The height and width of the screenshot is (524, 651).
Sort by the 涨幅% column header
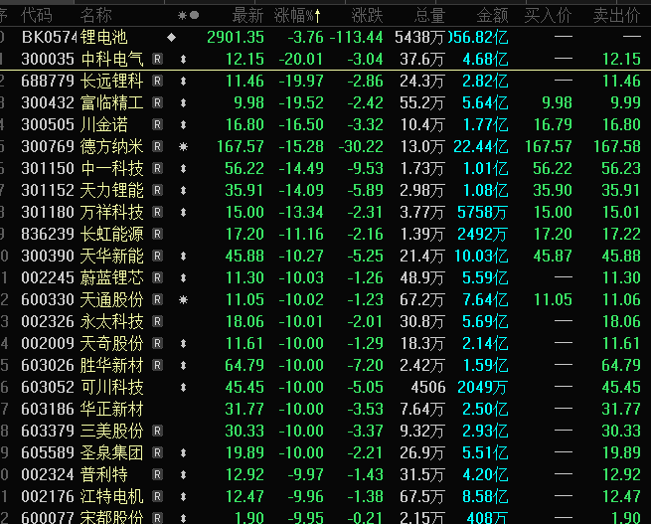[297, 16]
